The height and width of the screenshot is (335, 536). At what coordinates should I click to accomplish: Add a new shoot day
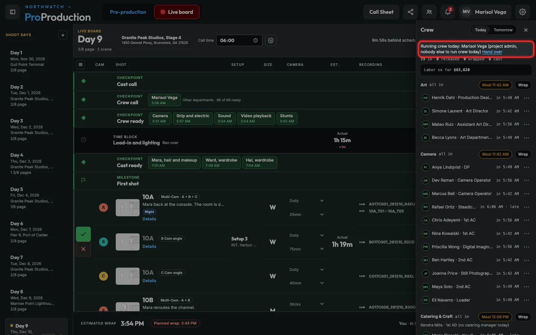coord(63,35)
